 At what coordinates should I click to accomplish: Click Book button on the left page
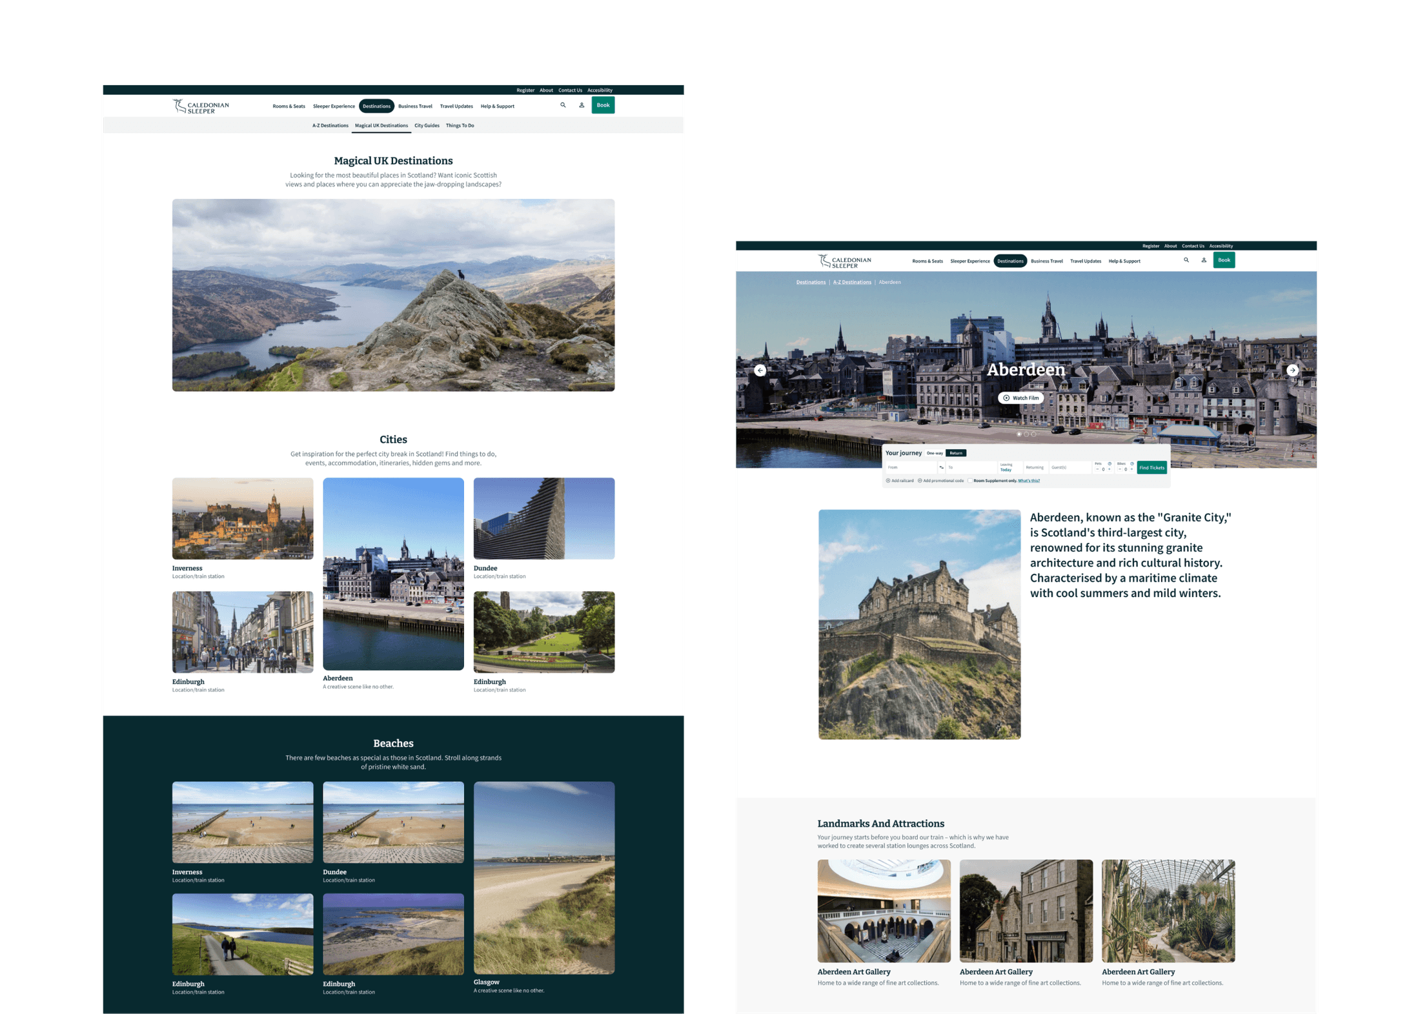coord(603,105)
